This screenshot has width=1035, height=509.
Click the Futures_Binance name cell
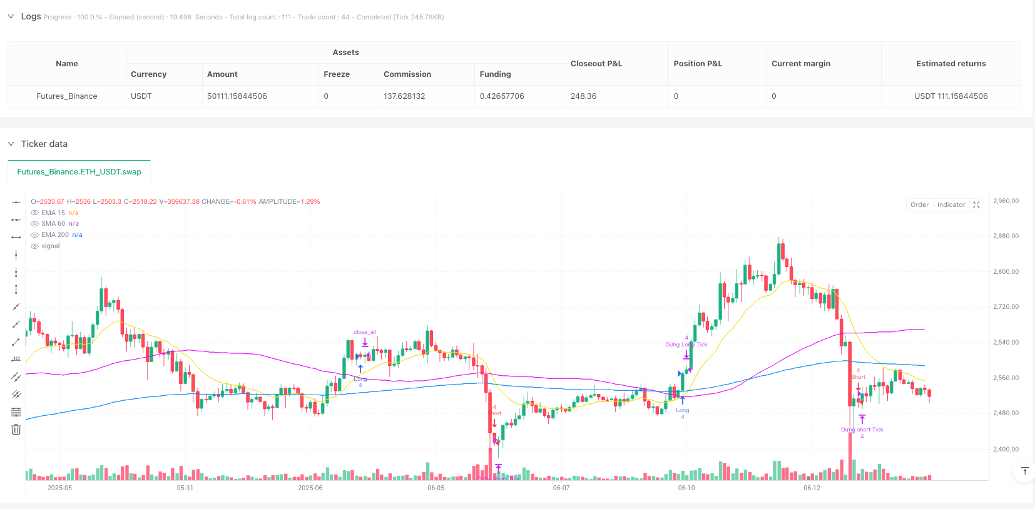coord(67,96)
